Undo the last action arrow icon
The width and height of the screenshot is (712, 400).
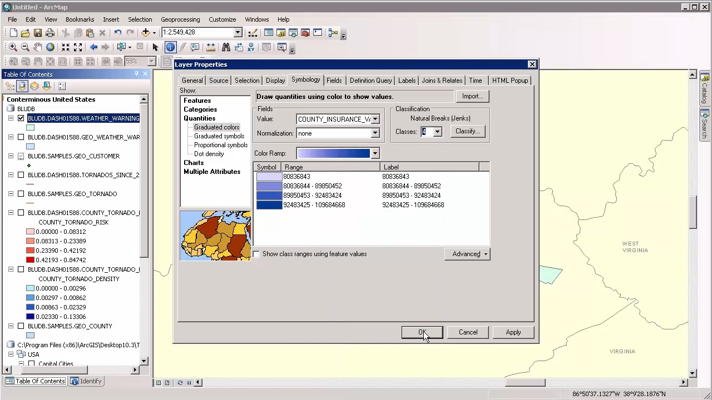118,33
